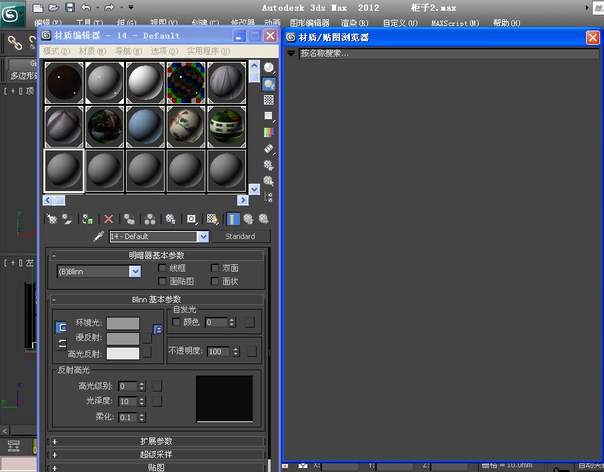Check the 自发光 颜色 checkbox
Screen dimensions: 604x472
[x=176, y=322]
